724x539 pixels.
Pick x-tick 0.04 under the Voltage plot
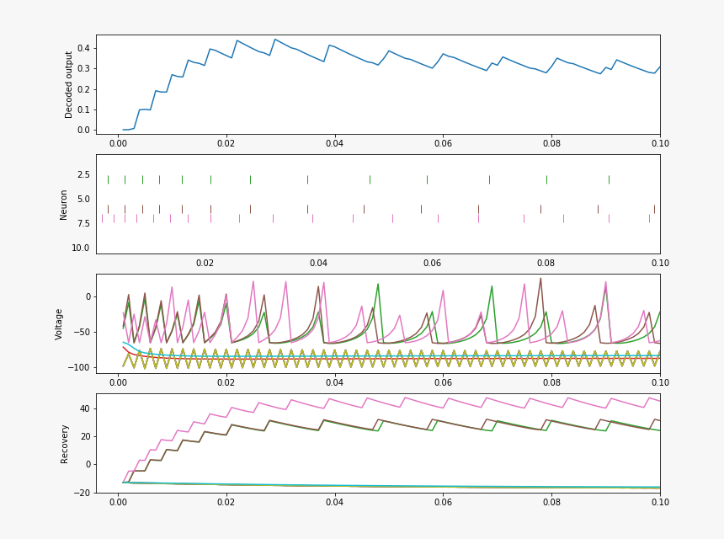click(x=335, y=383)
